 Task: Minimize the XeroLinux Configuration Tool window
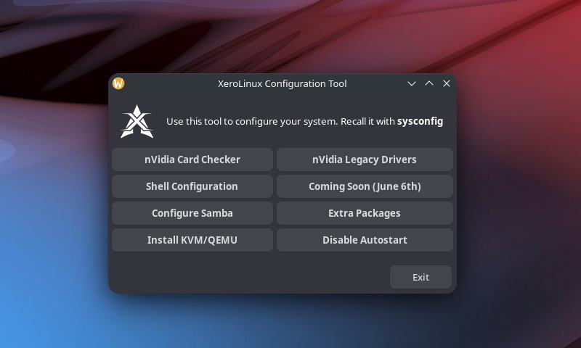click(412, 83)
